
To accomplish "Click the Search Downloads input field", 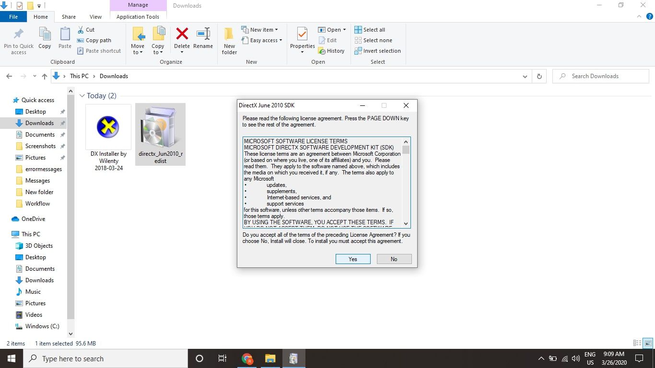I will point(604,76).
